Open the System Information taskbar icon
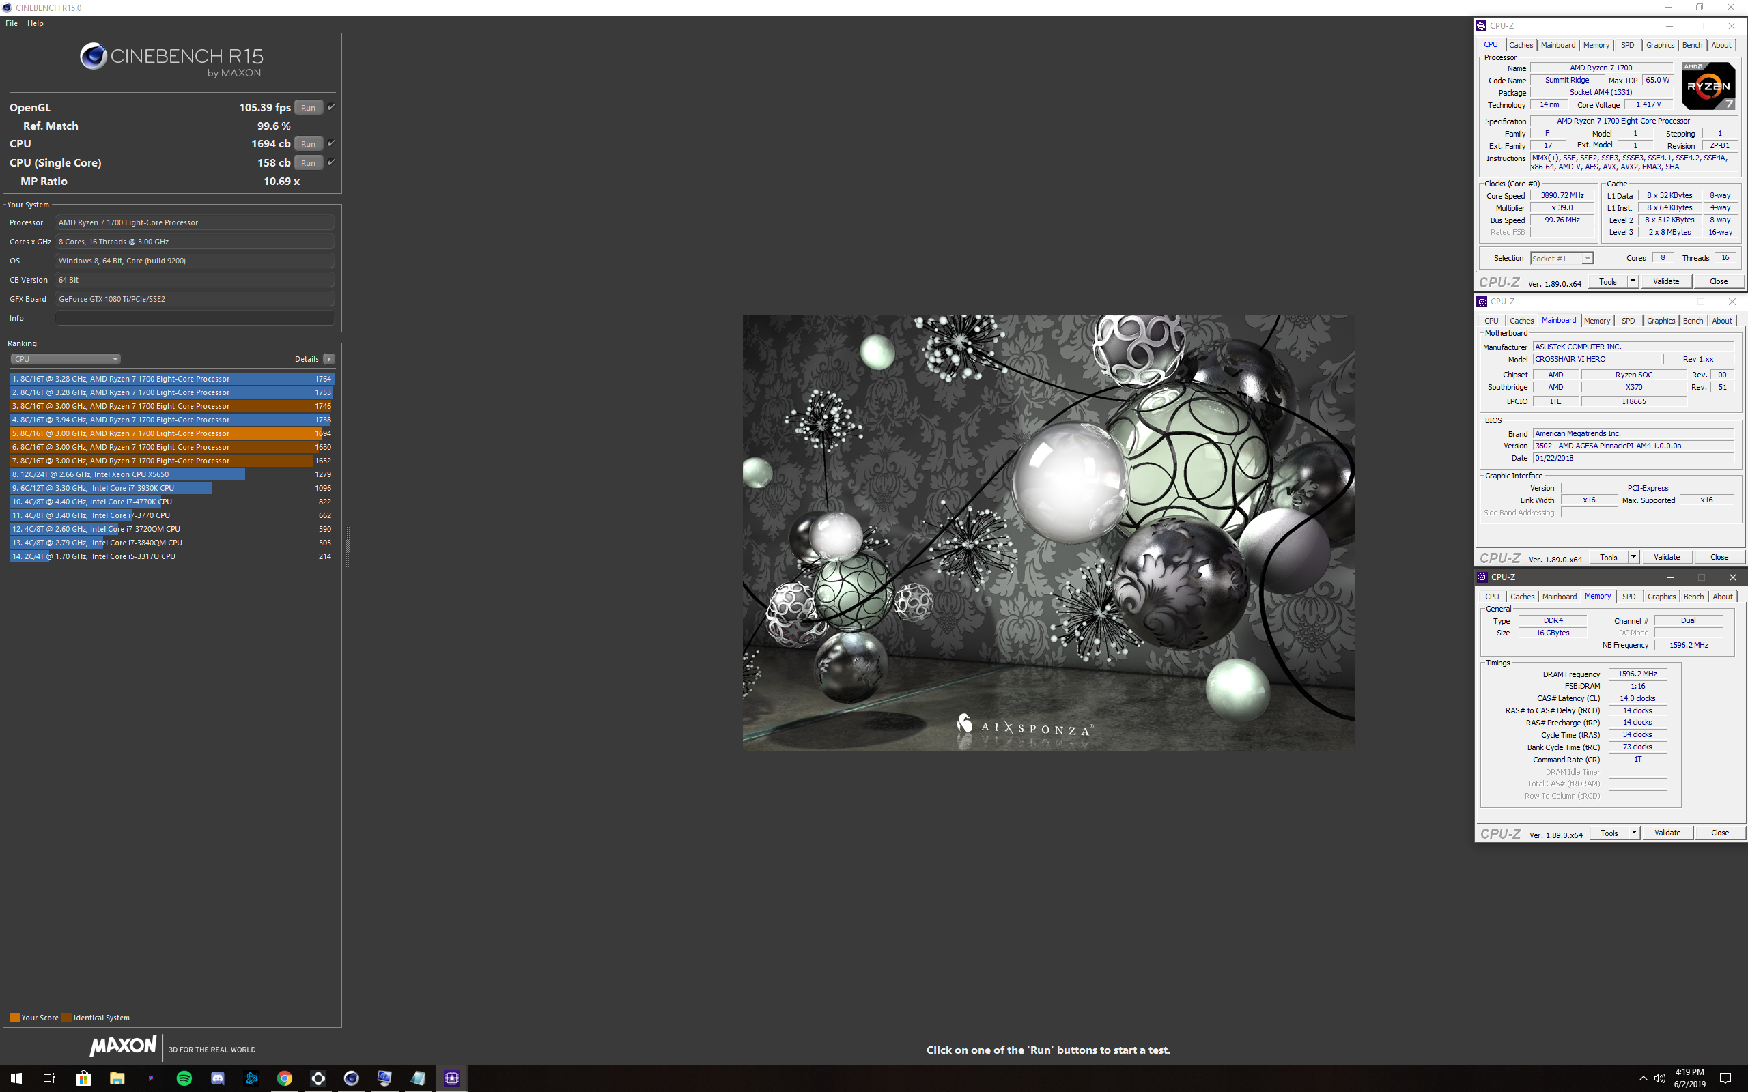 click(x=385, y=1078)
